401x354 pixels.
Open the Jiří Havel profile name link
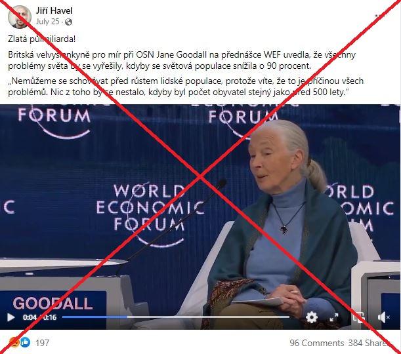click(x=54, y=10)
